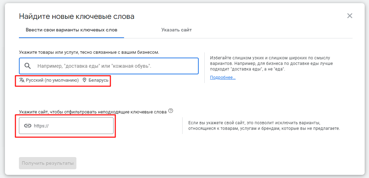Close the keyword finder dialog
369x178 pixels.
(349, 16)
